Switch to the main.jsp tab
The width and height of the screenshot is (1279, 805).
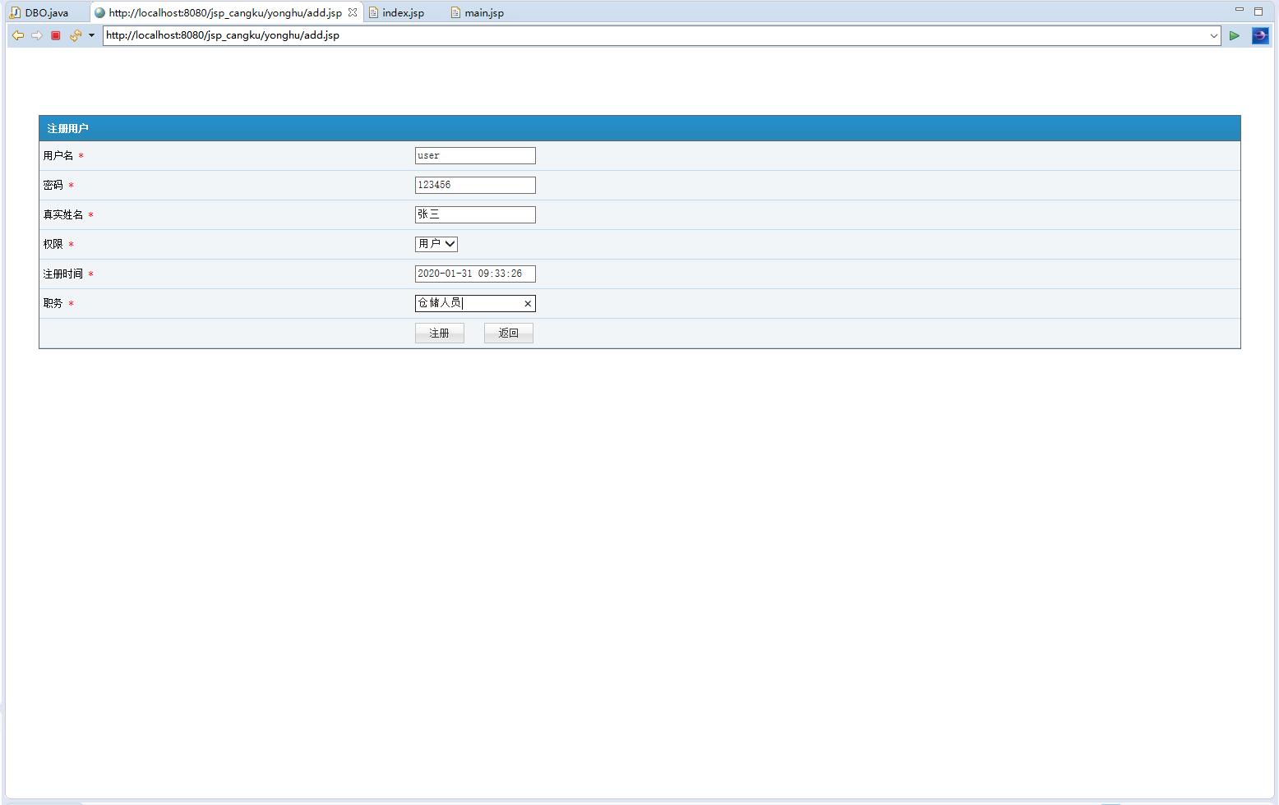483,12
